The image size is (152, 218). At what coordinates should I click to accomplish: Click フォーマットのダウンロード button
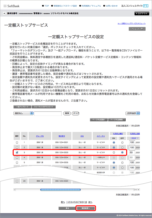44,107
